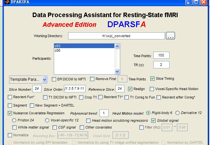Uncheck the Realign checkbox

[130, 89]
